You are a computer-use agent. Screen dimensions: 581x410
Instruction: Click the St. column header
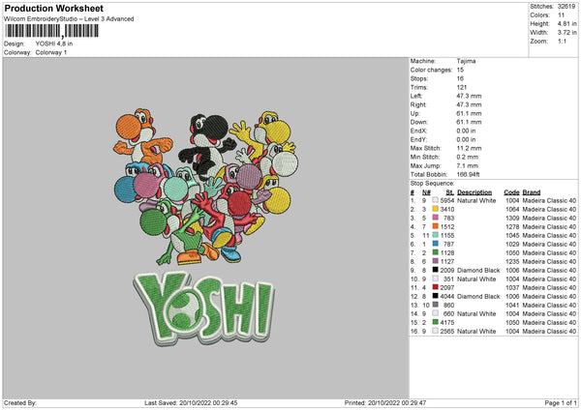click(449, 191)
